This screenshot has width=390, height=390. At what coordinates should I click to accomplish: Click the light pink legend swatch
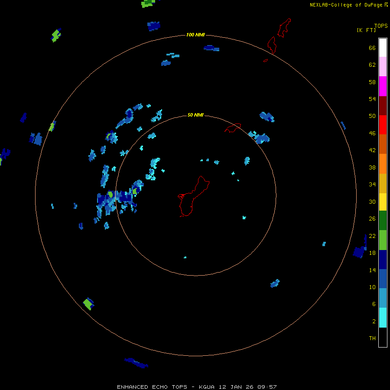point(383,67)
